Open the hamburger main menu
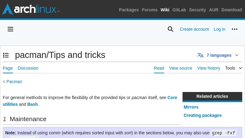This screenshot has height=138, width=245. 10,29
